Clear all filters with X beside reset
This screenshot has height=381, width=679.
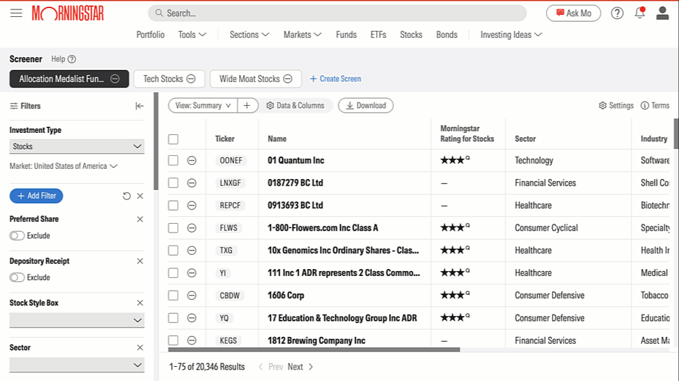tap(140, 196)
